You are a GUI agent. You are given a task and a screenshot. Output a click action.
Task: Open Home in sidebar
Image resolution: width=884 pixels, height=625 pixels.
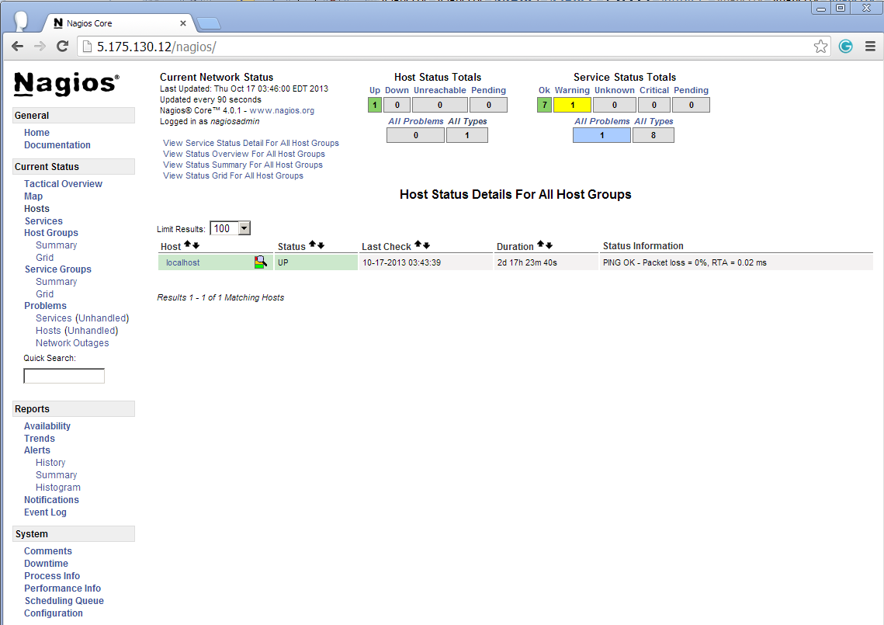click(x=36, y=133)
